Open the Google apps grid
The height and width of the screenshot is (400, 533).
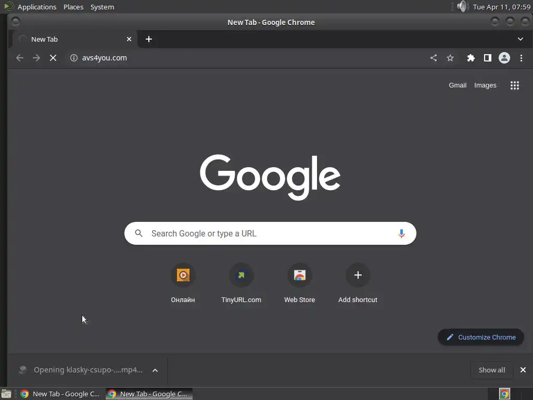(x=515, y=85)
